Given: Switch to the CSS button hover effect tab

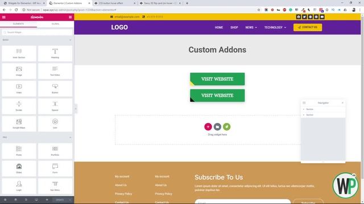Looking at the screenshot, I should tap(114, 3).
